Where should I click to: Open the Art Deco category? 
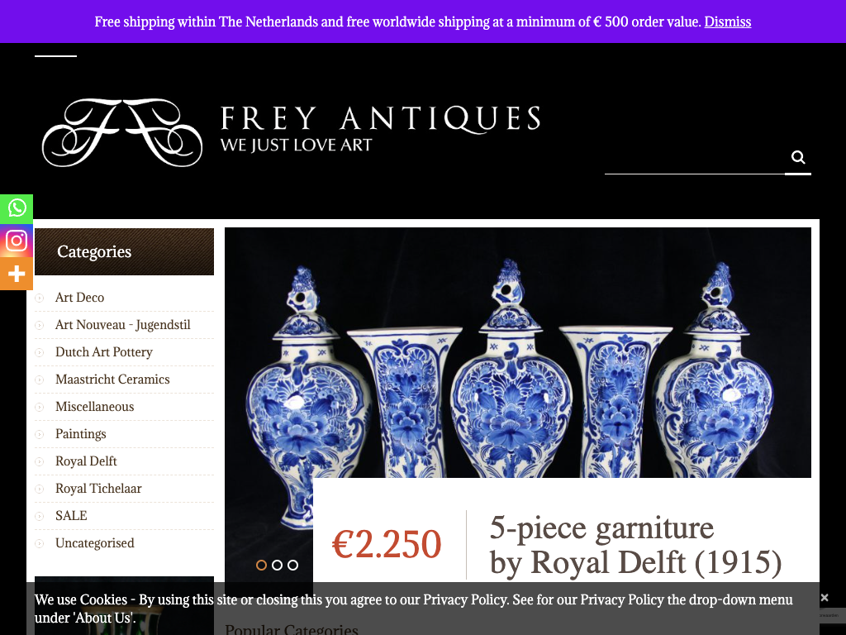(x=79, y=298)
